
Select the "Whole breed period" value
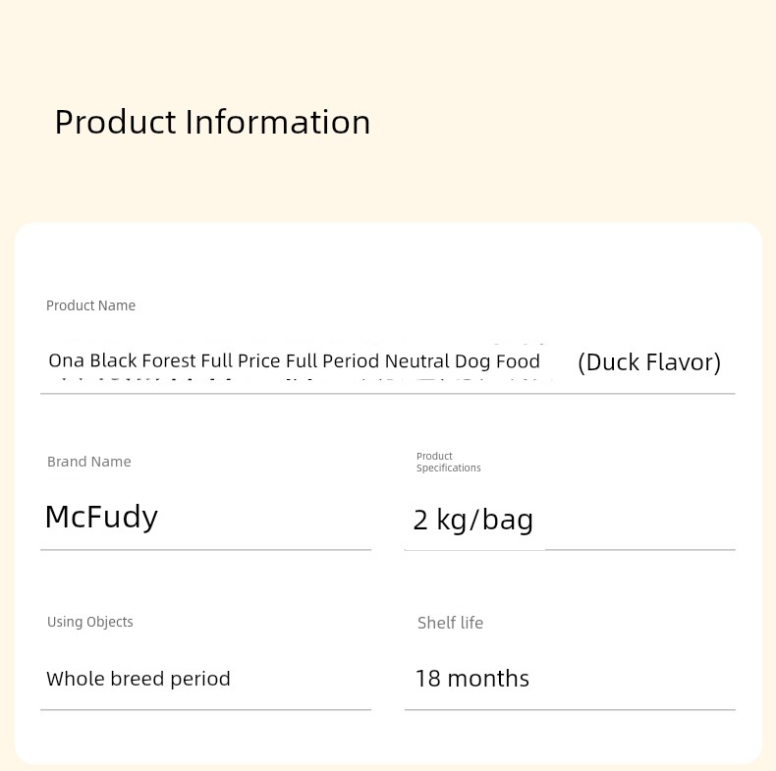(x=139, y=679)
